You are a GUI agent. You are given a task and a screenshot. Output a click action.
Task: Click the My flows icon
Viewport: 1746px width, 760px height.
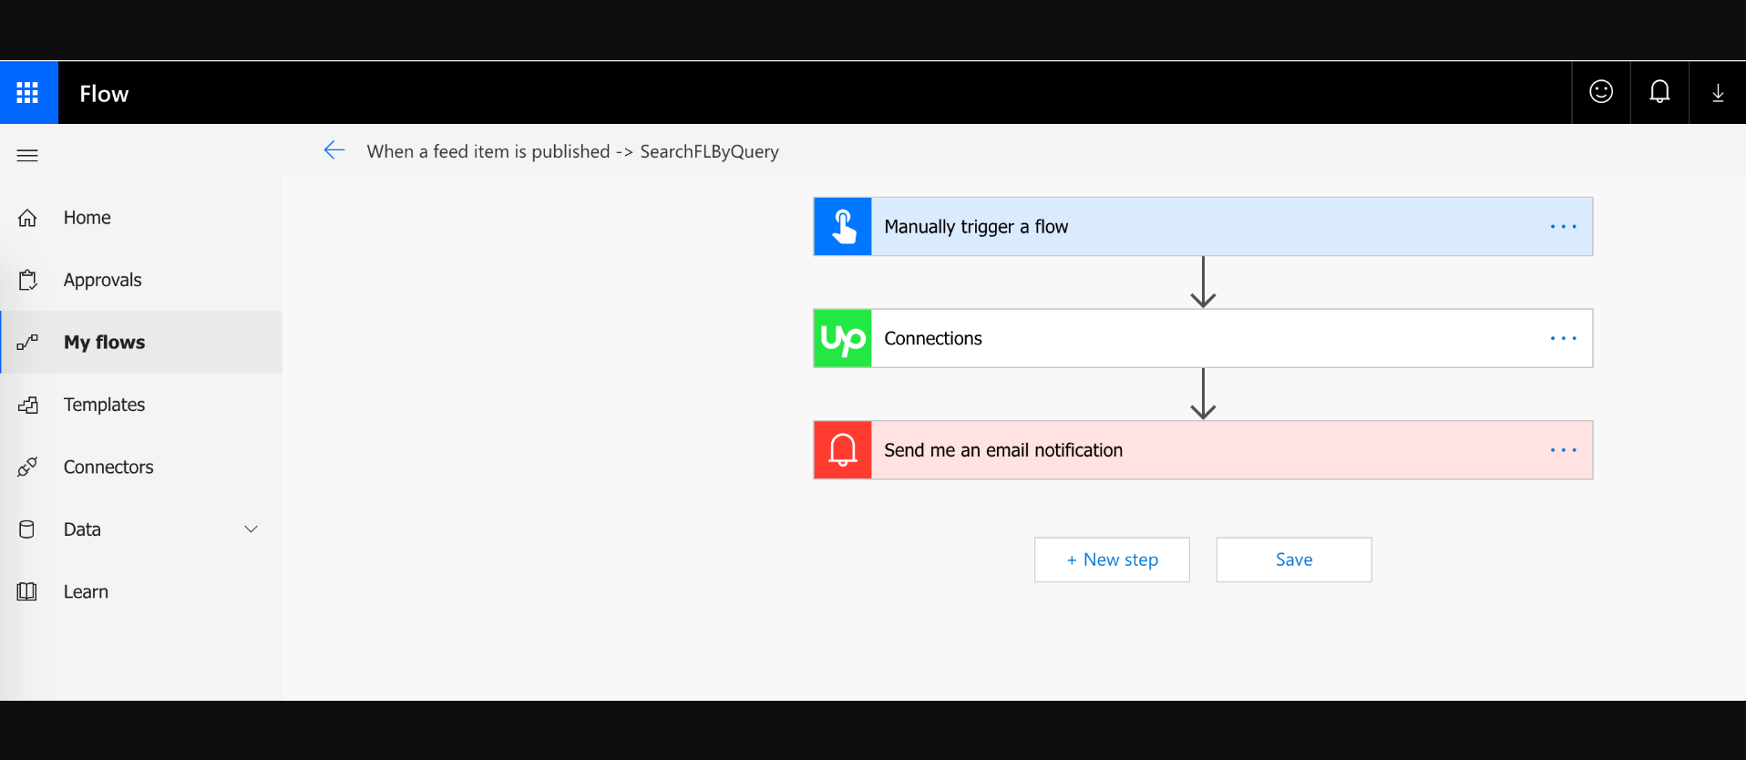27,343
